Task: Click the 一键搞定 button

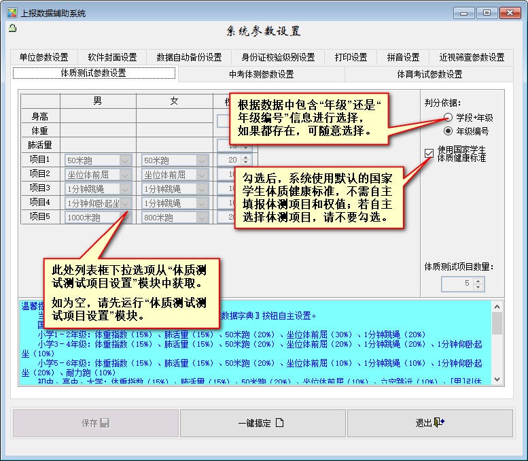Action: pos(263,423)
